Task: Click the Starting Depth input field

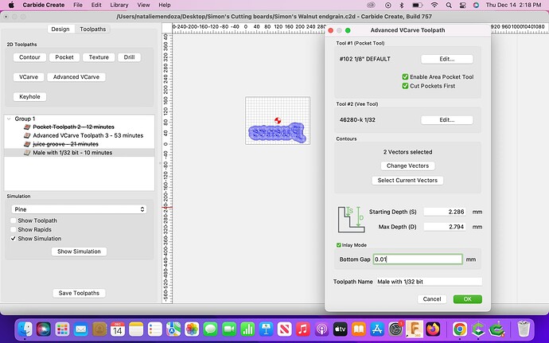Action: pos(445,212)
